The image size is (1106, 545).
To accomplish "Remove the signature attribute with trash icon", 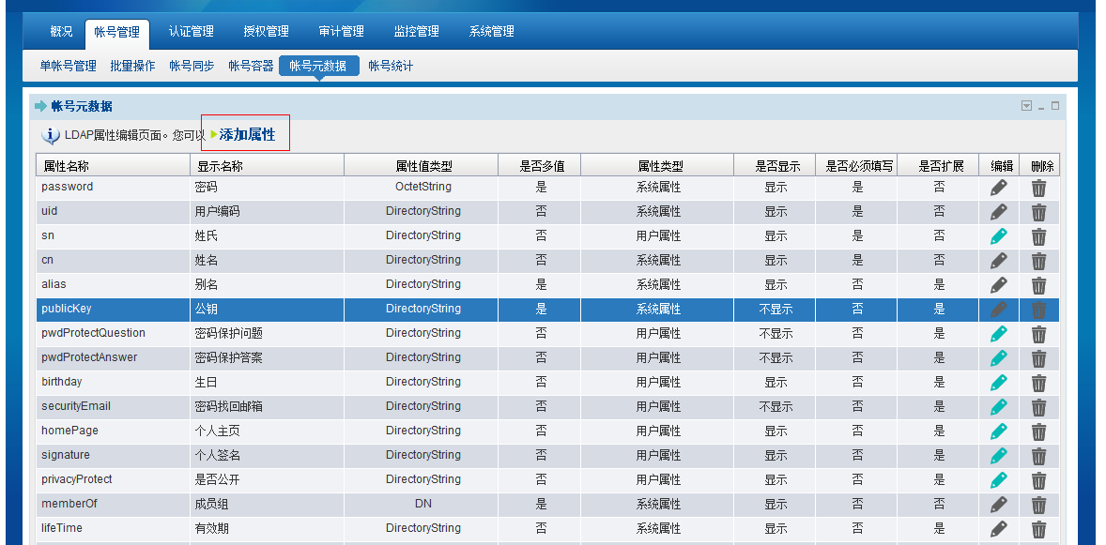I will click(x=1038, y=456).
